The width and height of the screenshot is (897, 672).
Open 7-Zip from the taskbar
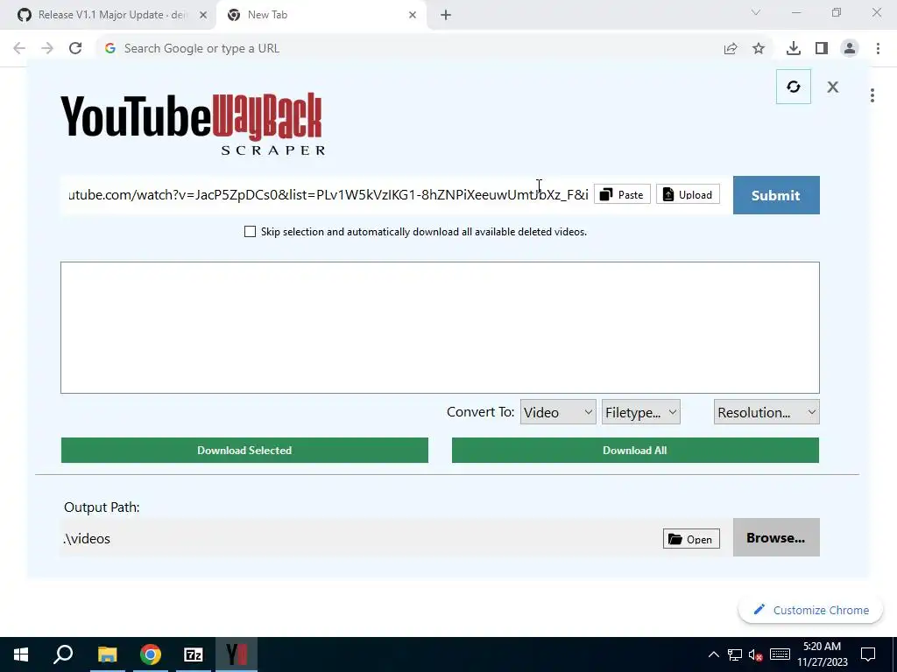pos(194,654)
